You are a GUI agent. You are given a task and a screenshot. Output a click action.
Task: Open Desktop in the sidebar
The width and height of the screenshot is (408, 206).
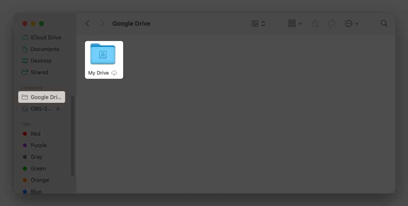tap(36, 61)
